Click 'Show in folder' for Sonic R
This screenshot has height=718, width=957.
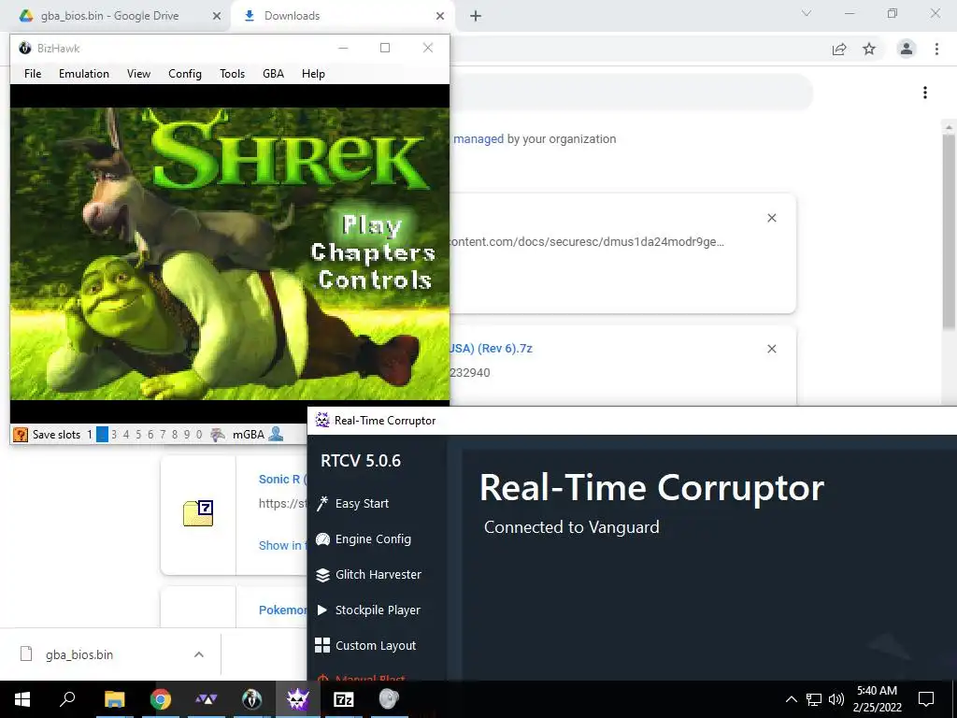point(282,545)
